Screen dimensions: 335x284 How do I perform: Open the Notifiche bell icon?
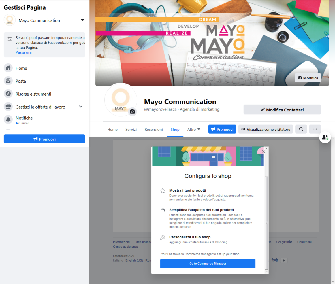pyautogui.click(x=8, y=120)
